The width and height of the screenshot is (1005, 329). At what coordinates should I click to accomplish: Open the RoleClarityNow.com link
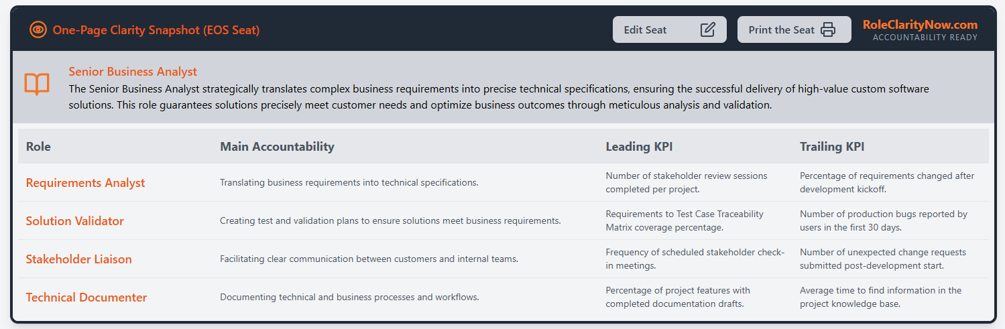(920, 25)
